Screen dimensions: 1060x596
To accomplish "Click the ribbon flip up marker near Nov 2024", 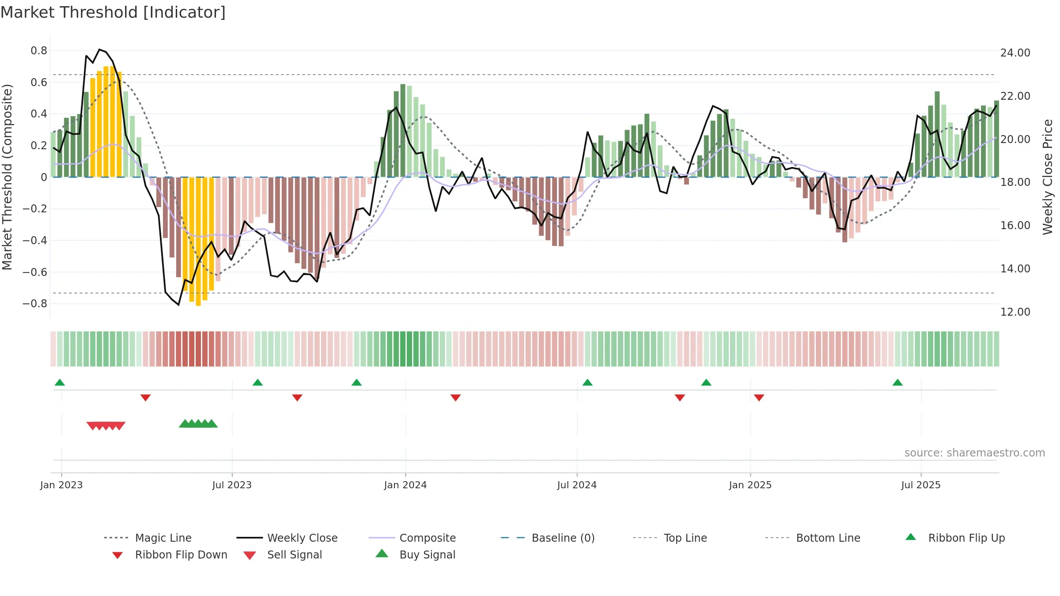I will [706, 382].
